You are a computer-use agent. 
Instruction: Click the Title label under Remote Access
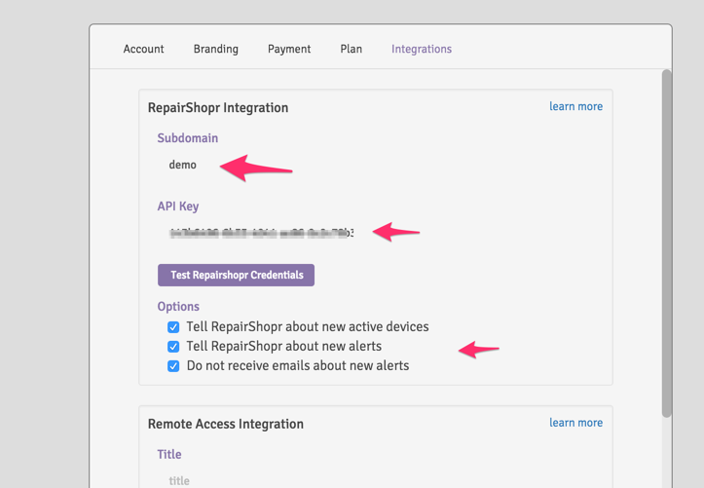[x=169, y=454]
